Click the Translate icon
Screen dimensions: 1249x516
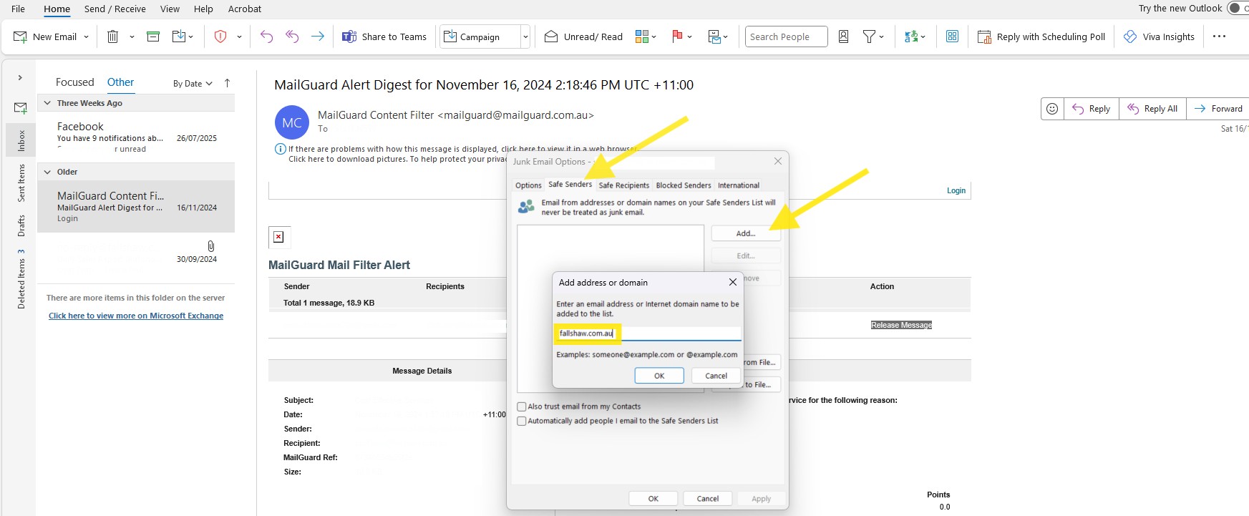pos(911,36)
